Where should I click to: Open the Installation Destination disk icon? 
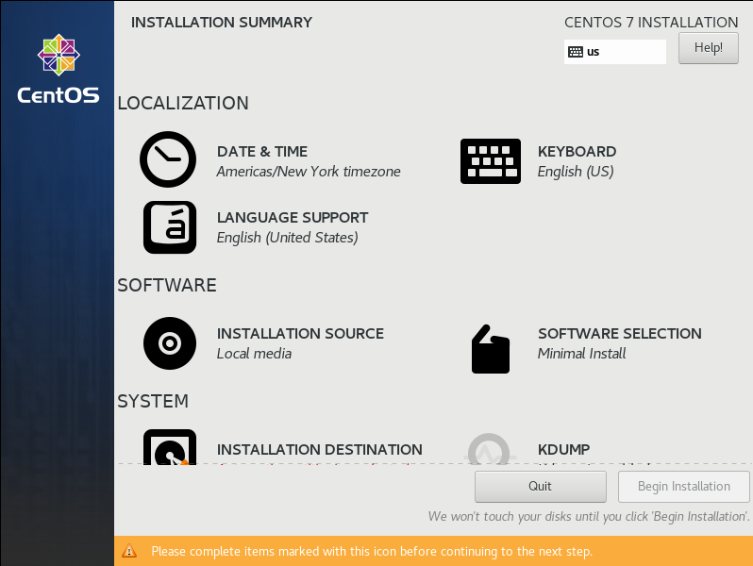pyautogui.click(x=170, y=447)
